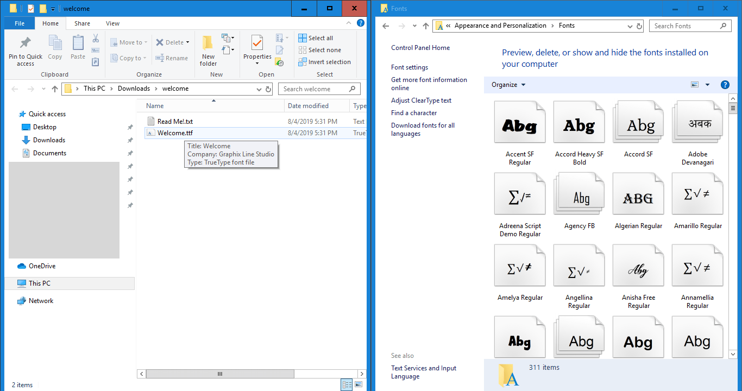Open Properties from the ribbon
The width and height of the screenshot is (742, 391).
click(257, 51)
